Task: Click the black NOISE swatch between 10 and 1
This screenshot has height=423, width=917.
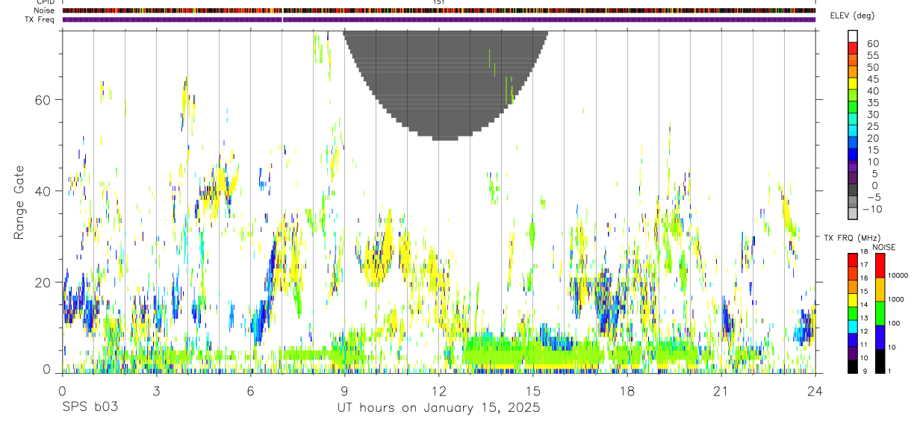Action: click(880, 360)
